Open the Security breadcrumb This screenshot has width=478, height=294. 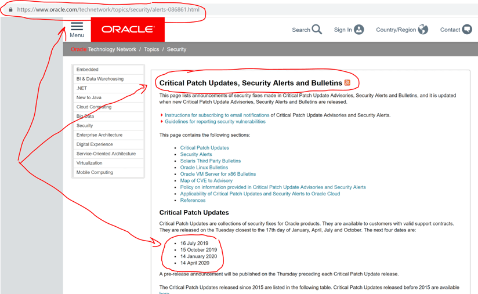pyautogui.click(x=176, y=49)
